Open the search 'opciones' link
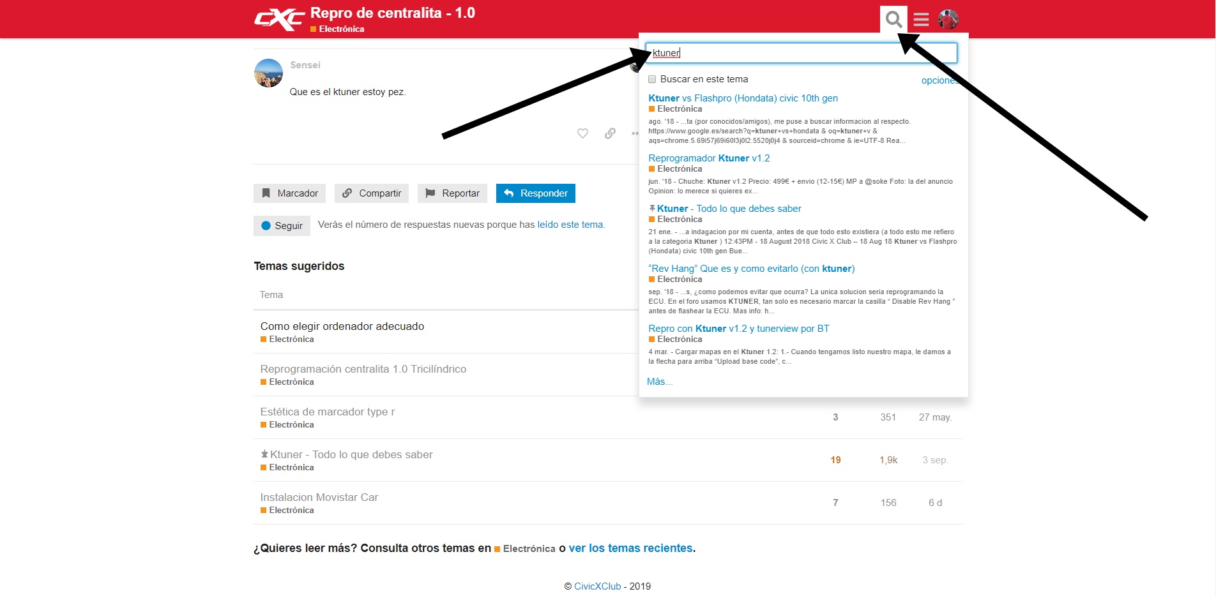Screen dimensions: 1216x596 point(939,80)
